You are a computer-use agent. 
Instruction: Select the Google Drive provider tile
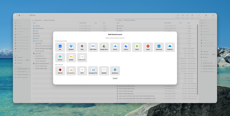click(104, 47)
